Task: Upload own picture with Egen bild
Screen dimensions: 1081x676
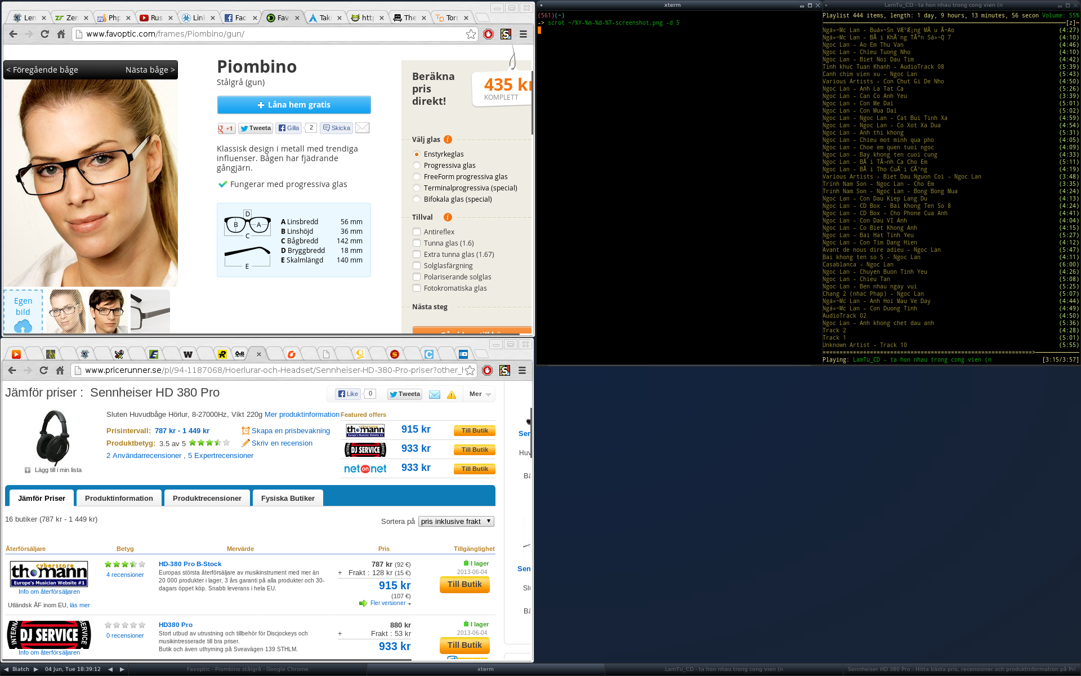Action: (23, 312)
